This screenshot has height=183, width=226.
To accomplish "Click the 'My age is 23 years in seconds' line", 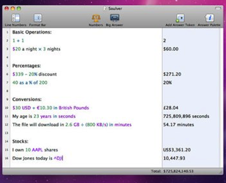I will click(44, 116).
